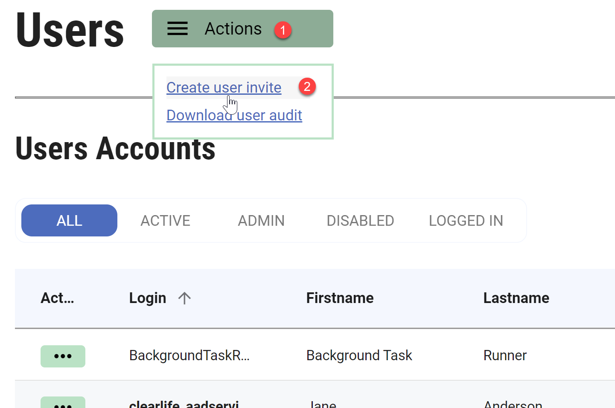This screenshot has width=615, height=408.
Task: Click the truncated Act... column header
Action: point(57,298)
